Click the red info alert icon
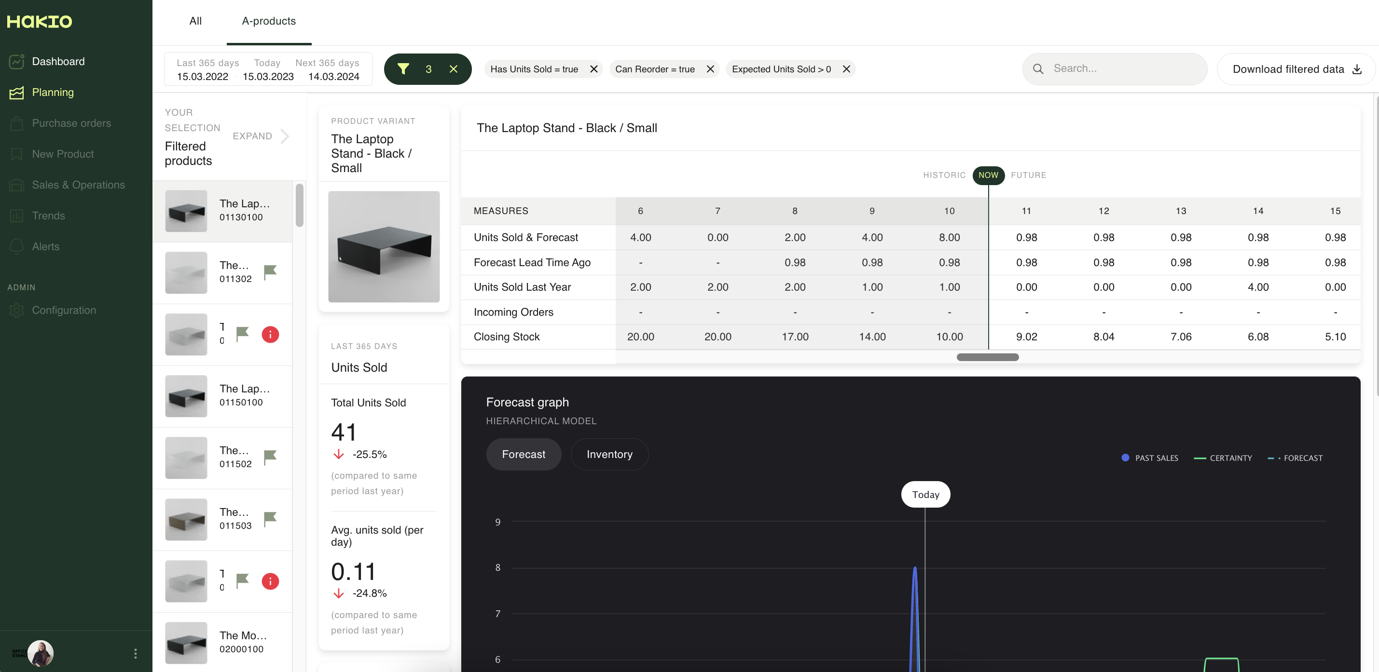 tap(270, 335)
